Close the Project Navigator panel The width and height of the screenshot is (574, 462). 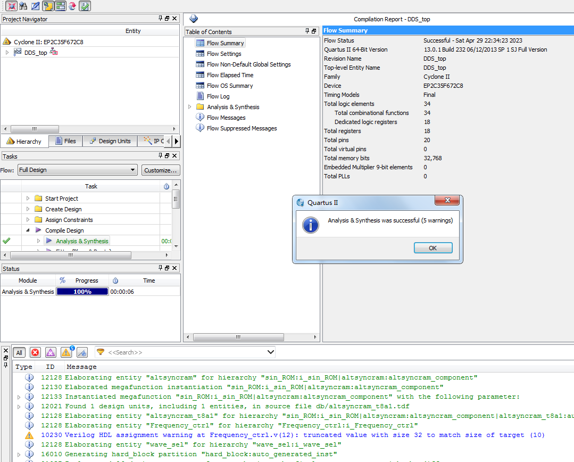pos(174,18)
